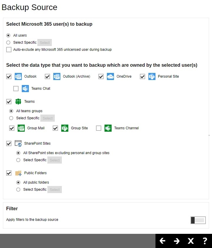Click the SharePoint Sites icon
This screenshot has width=212, height=248.
(18, 143)
